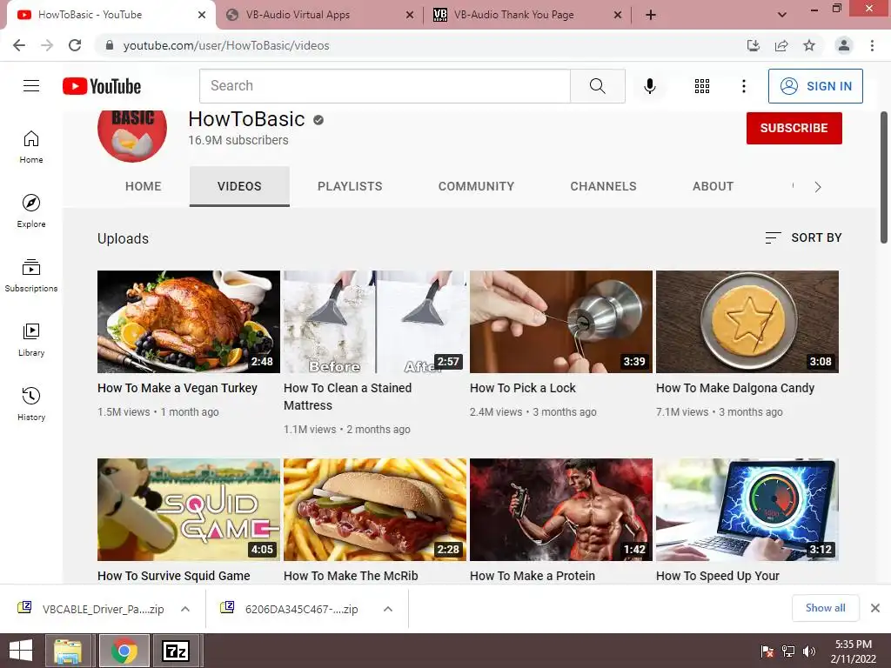Open How To Make Dalgona Candy title
Screen dimensions: 891x668
[x=735, y=388]
